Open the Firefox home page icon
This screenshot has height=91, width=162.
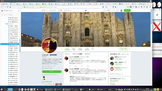(x=10, y=7)
